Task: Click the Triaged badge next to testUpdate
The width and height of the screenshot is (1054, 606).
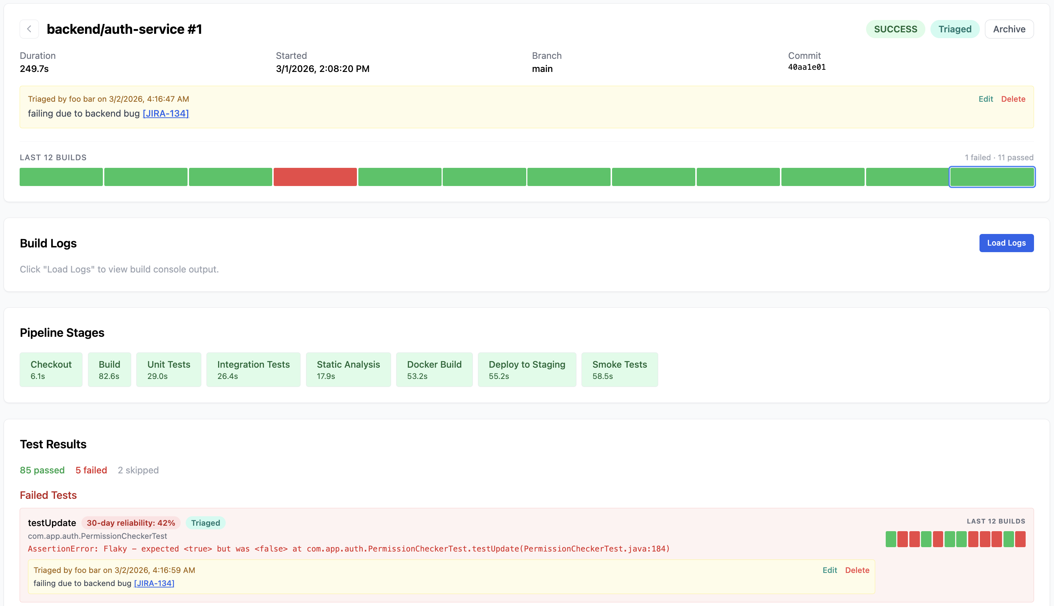Action: [205, 523]
